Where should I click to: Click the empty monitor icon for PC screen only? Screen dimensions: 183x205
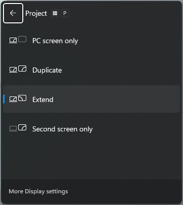(22, 39)
